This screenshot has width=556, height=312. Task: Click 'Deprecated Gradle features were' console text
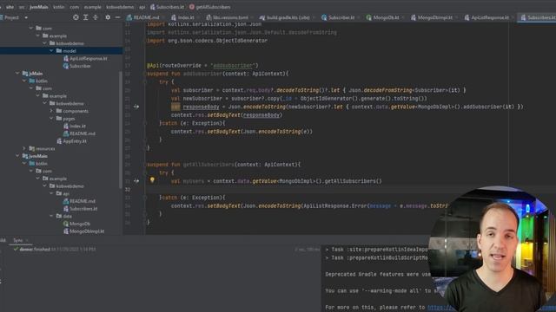point(377,274)
